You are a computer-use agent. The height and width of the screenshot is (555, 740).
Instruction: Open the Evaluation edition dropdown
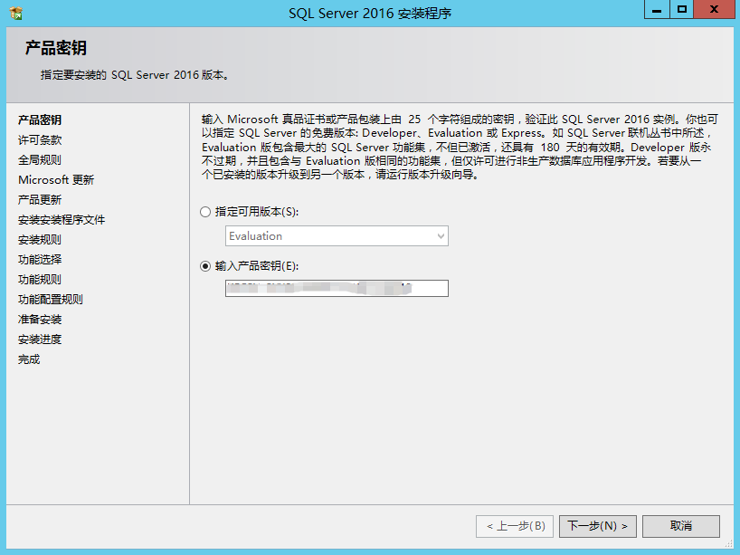pos(337,235)
